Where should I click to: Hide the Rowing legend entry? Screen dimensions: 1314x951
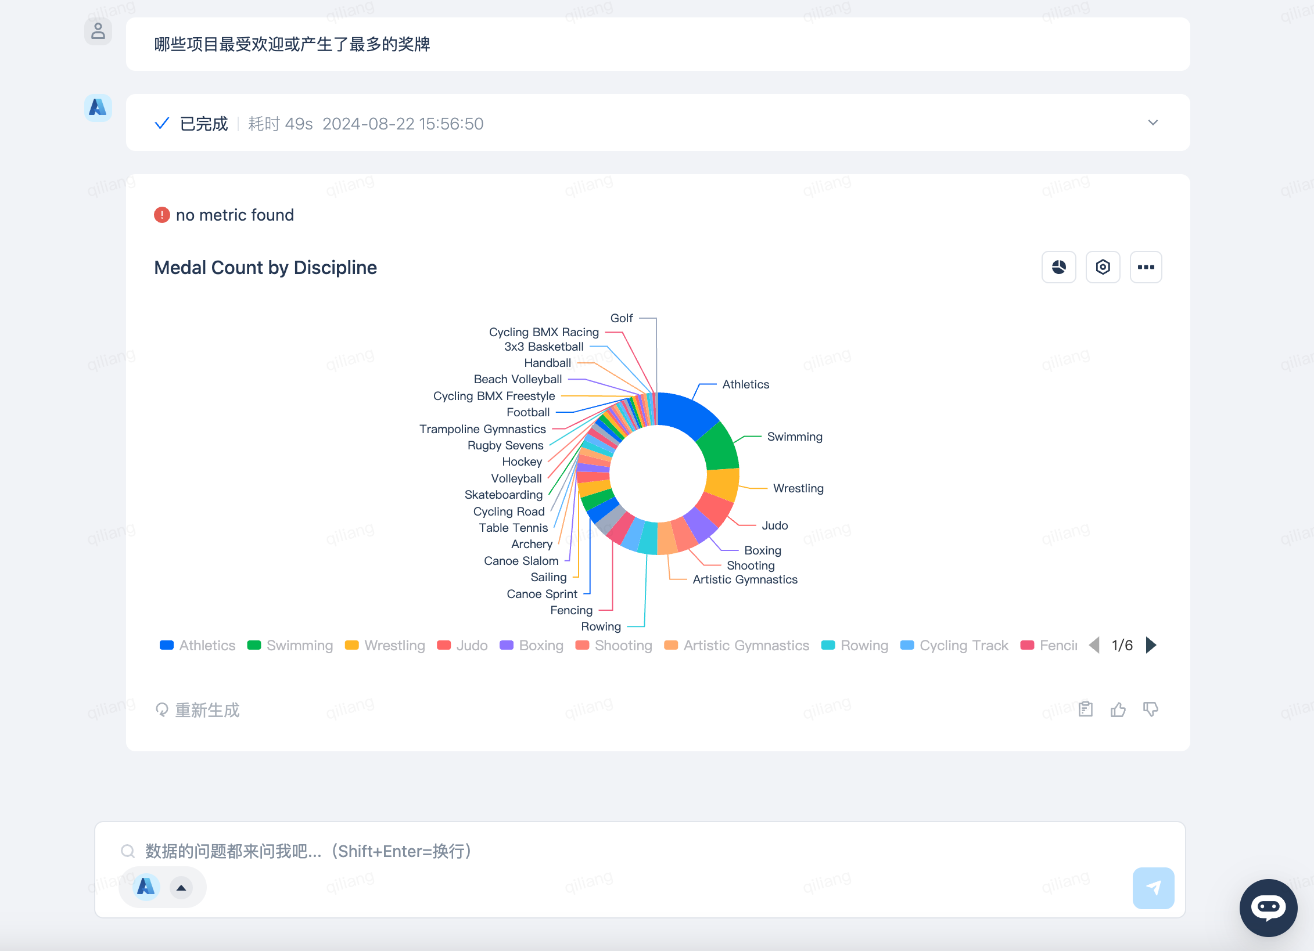click(x=855, y=646)
